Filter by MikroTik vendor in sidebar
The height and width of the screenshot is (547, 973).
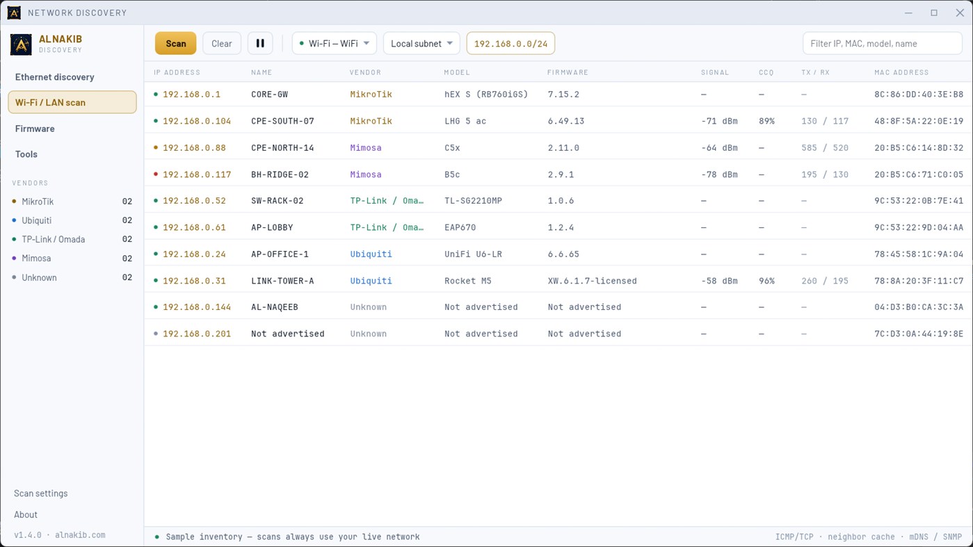[72, 202]
